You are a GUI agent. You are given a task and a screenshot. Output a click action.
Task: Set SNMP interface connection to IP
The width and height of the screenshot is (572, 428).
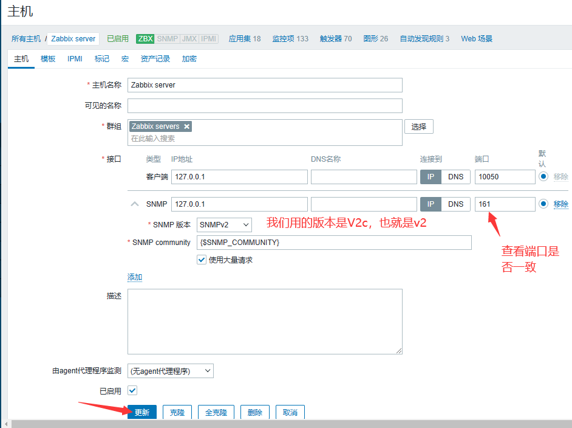point(431,204)
